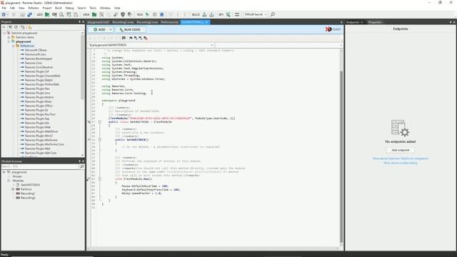Click the green ADD button in editor

[99, 29]
